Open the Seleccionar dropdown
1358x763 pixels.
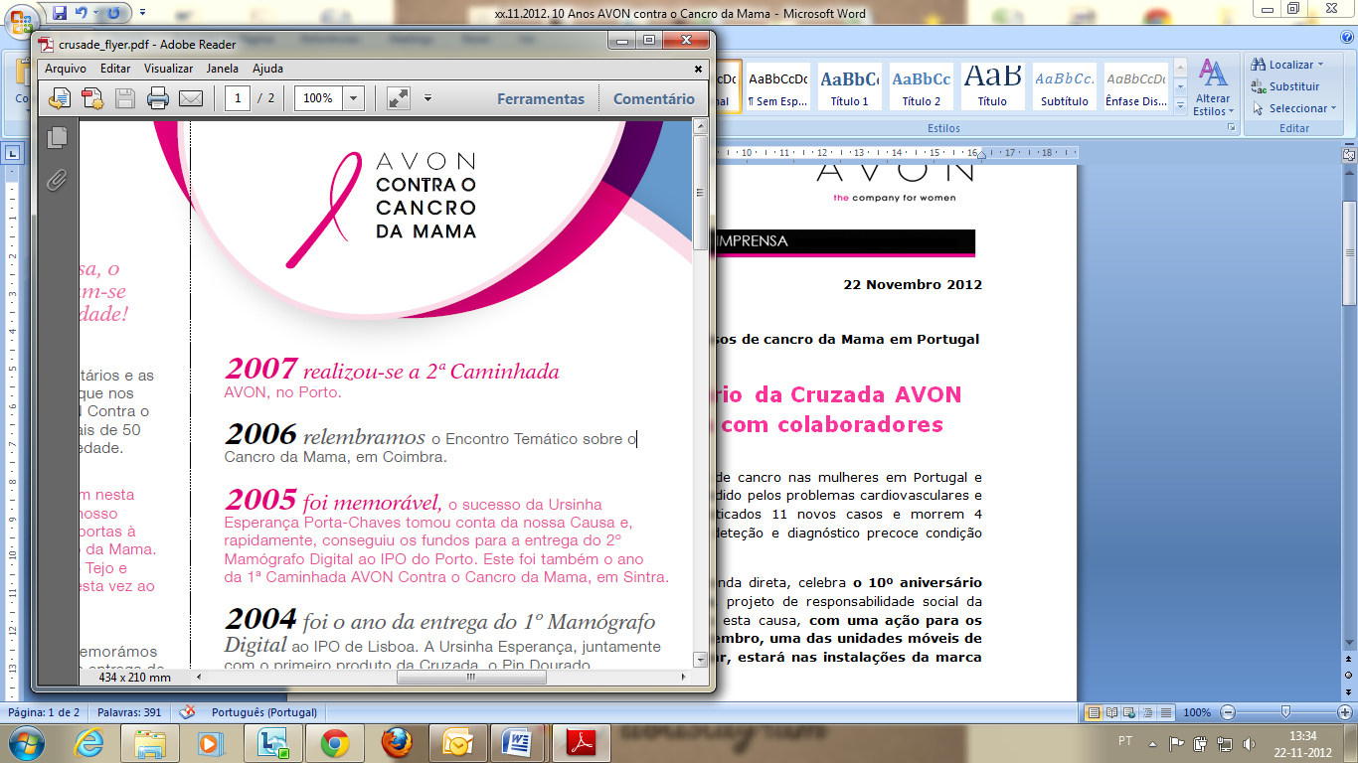pos(1293,108)
